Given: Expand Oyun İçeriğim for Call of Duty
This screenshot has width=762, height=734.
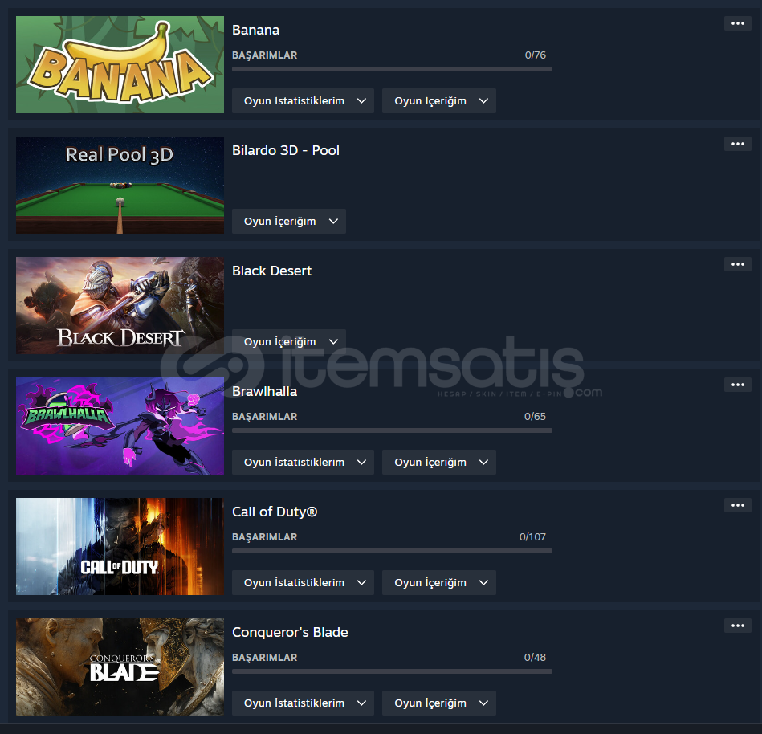Looking at the screenshot, I should pyautogui.click(x=439, y=583).
